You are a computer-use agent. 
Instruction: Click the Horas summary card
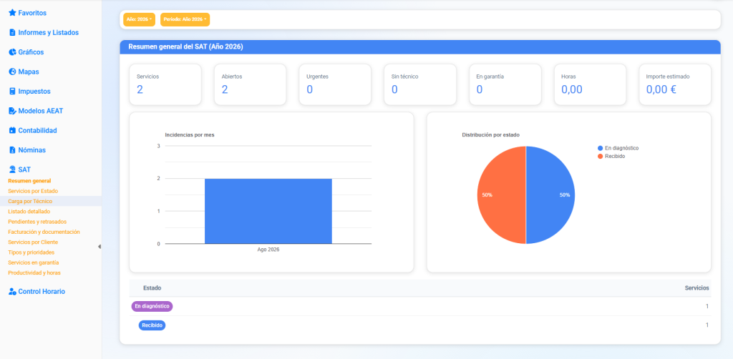(591, 84)
